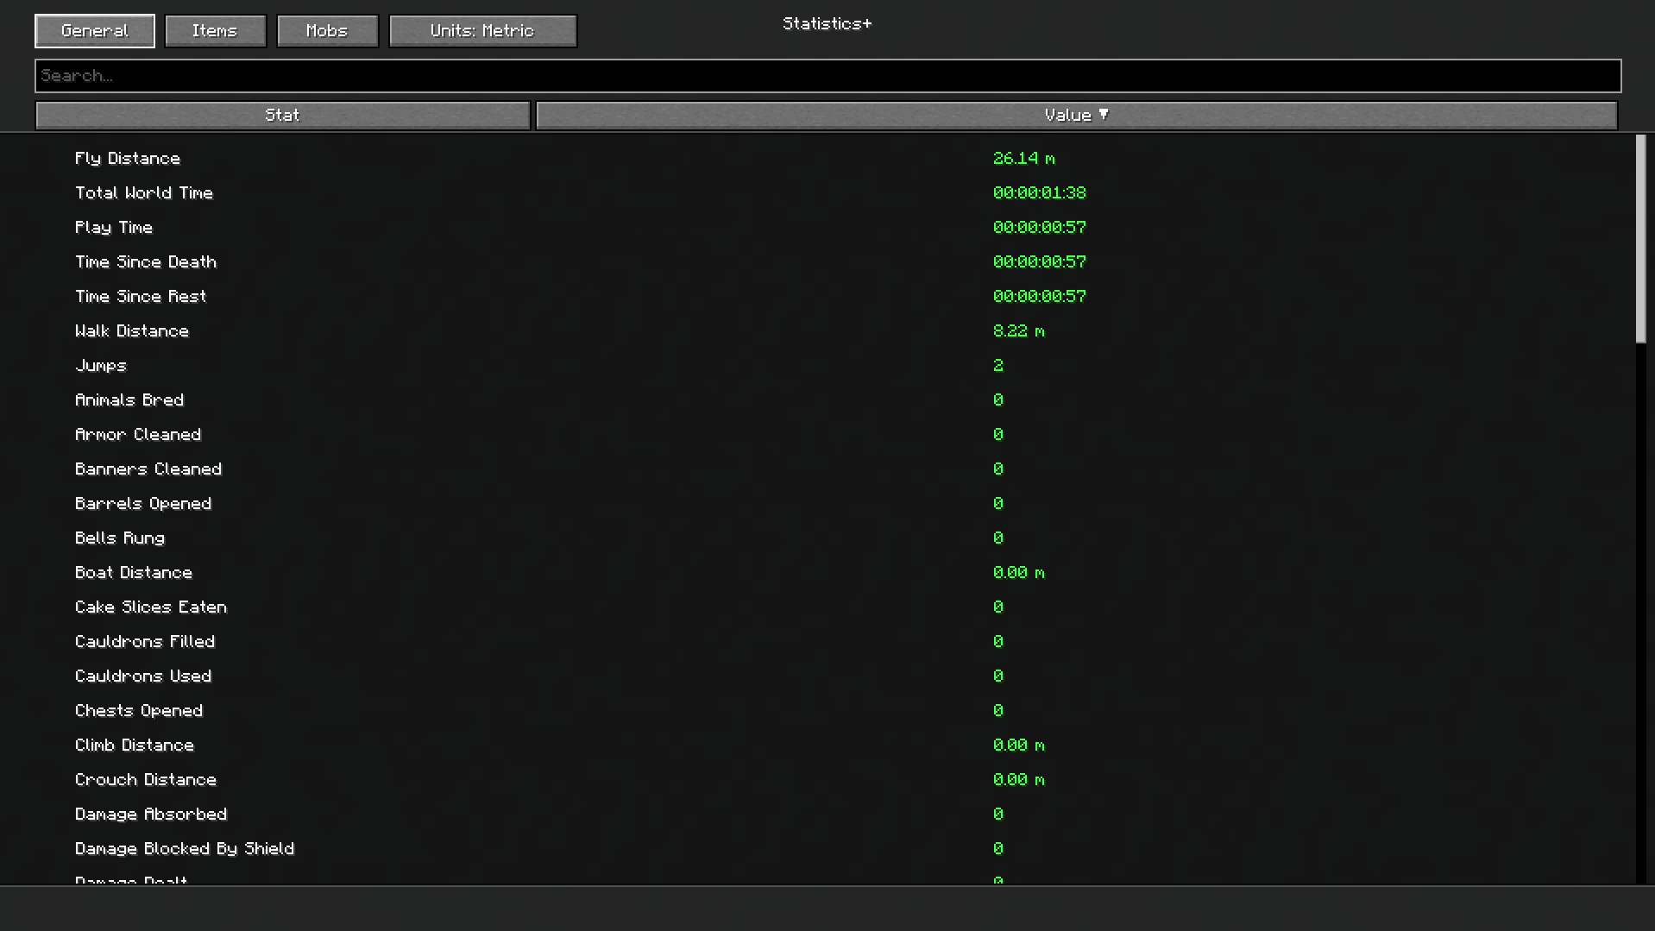The width and height of the screenshot is (1655, 931).
Task: Open the Mobs tab
Action: tap(327, 31)
